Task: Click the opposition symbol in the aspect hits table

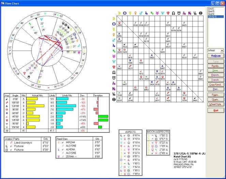Action: click(x=6, y=103)
